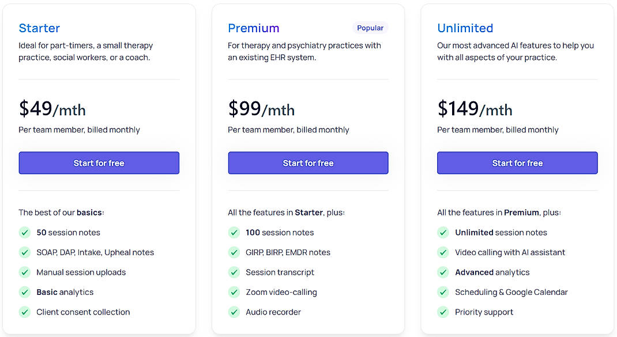
Task: Click the checkmark beside Unlimited session notes
Action: (x=443, y=232)
